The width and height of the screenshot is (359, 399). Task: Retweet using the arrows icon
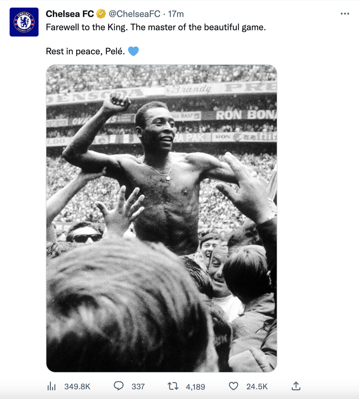coord(172,386)
